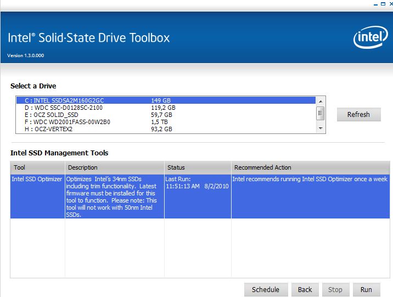Select drive F: WDC WD2001FASS-00W2B0

click(x=166, y=122)
